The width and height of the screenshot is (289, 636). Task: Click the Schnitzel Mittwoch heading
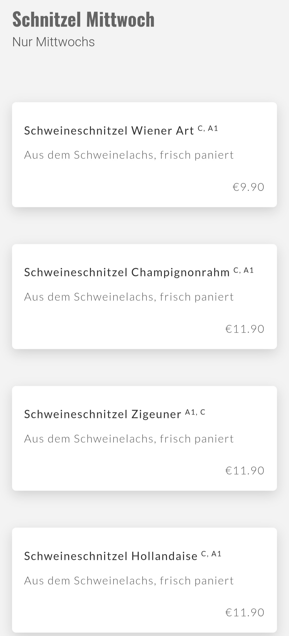(x=83, y=19)
